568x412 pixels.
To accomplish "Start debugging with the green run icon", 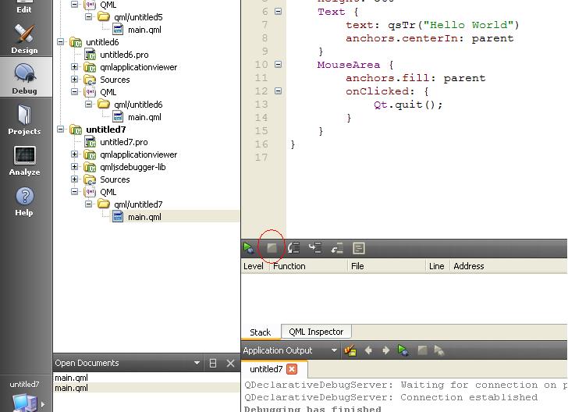I will (x=248, y=248).
